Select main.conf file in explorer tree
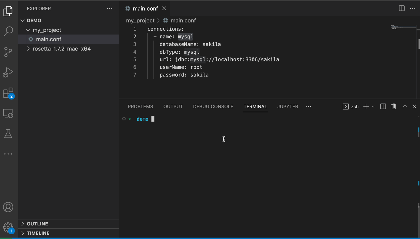 [69, 39]
